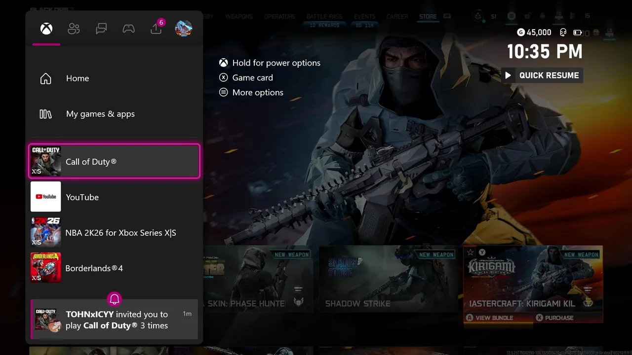Click the in-game player emblem icon
632x355 pixels.
pos(478,16)
